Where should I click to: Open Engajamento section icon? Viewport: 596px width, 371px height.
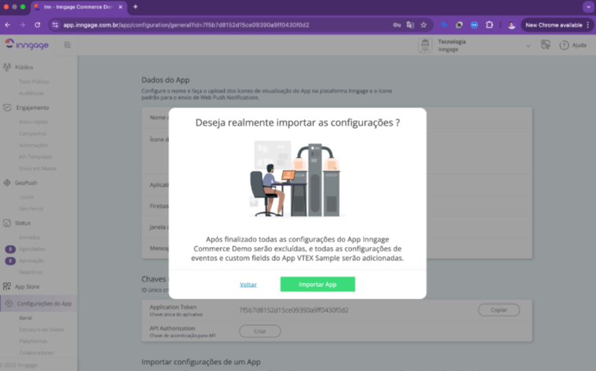(x=7, y=107)
